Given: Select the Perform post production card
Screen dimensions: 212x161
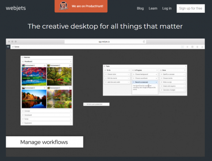Looking at the screenshot, I should [x=96, y=104].
